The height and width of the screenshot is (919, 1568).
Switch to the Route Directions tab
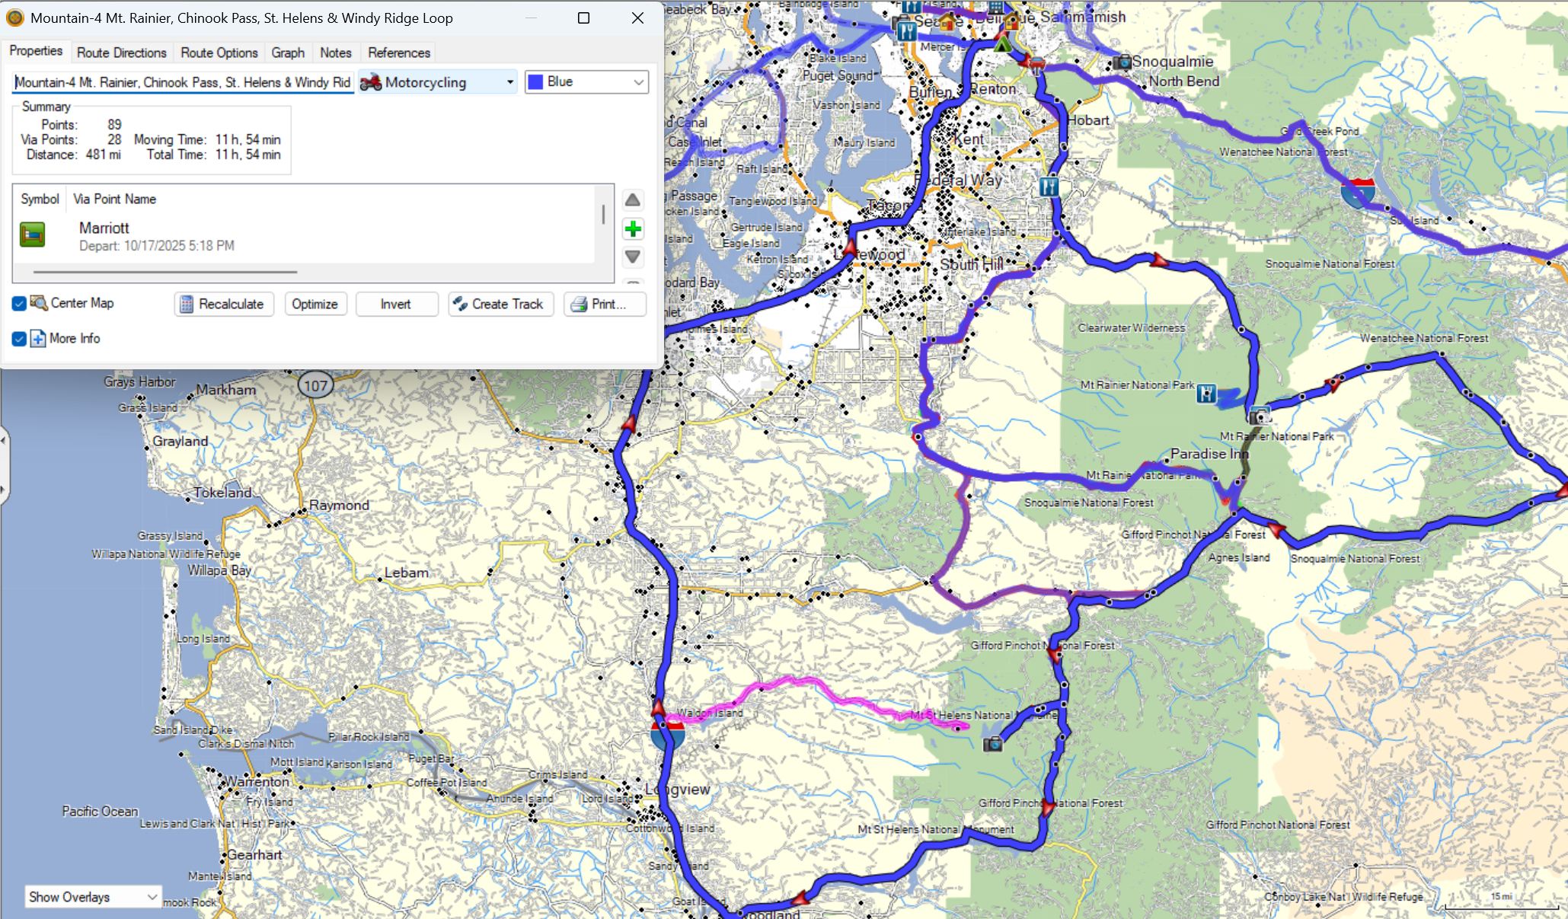point(121,53)
